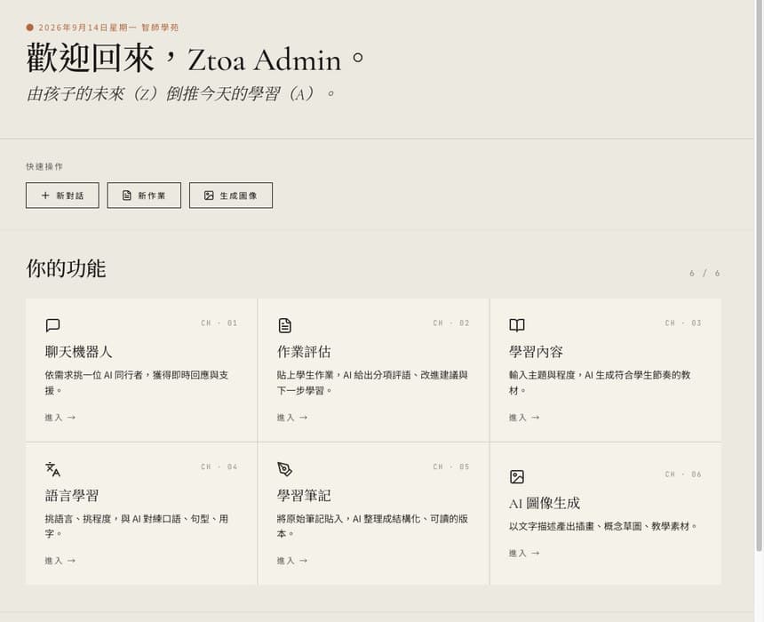The image size is (764, 622).
Task: Click the CH · 01 label
Action: 219,323
